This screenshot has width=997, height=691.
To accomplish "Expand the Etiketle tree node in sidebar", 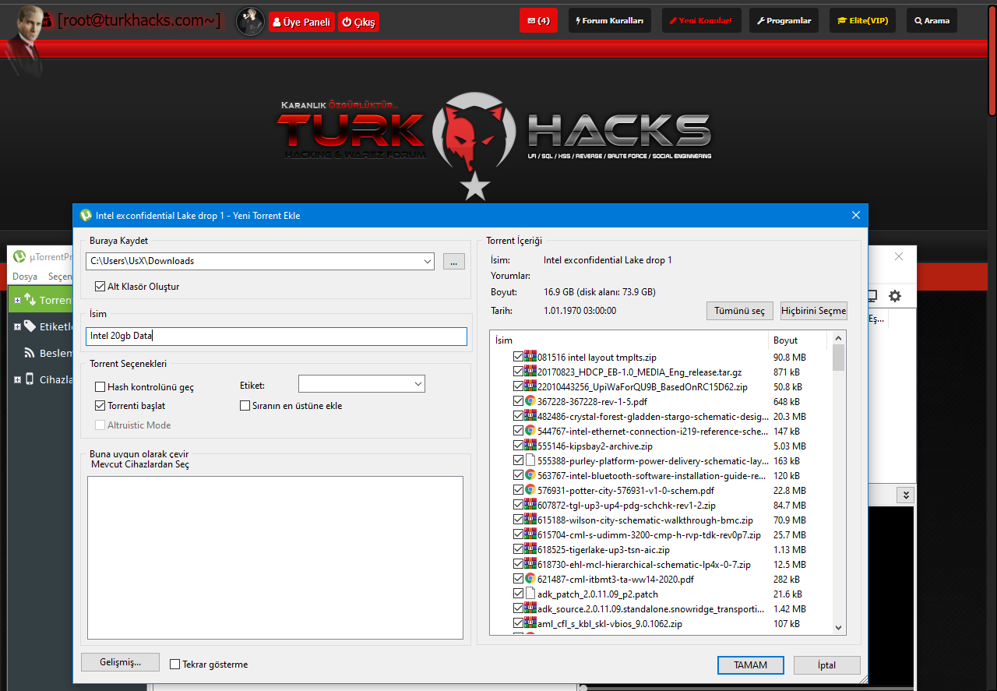I will point(17,326).
